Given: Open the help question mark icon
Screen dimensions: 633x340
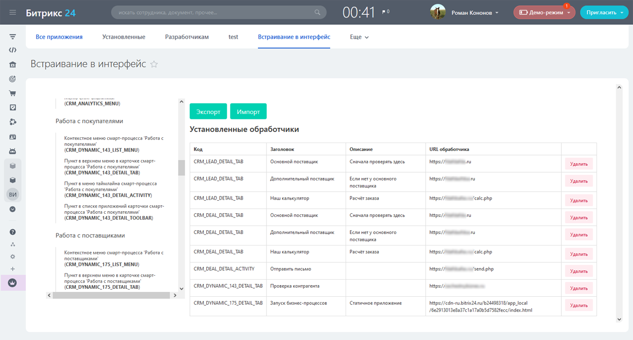Looking at the screenshot, I should click(x=13, y=232).
